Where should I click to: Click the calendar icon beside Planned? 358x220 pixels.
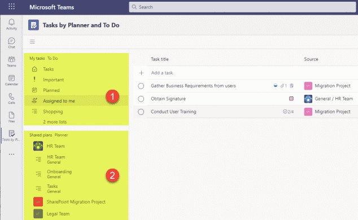34,90
